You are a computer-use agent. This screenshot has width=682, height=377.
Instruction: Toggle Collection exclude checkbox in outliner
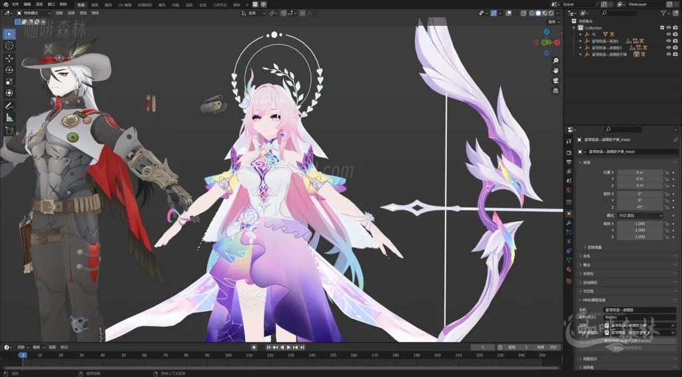[662, 28]
